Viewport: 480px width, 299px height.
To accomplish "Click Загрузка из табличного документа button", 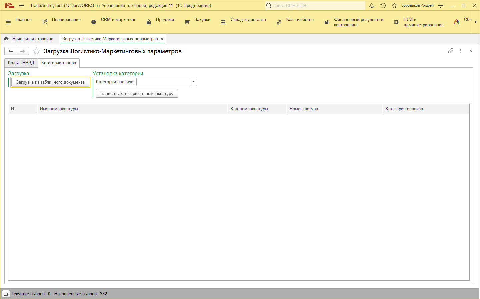I will [50, 82].
